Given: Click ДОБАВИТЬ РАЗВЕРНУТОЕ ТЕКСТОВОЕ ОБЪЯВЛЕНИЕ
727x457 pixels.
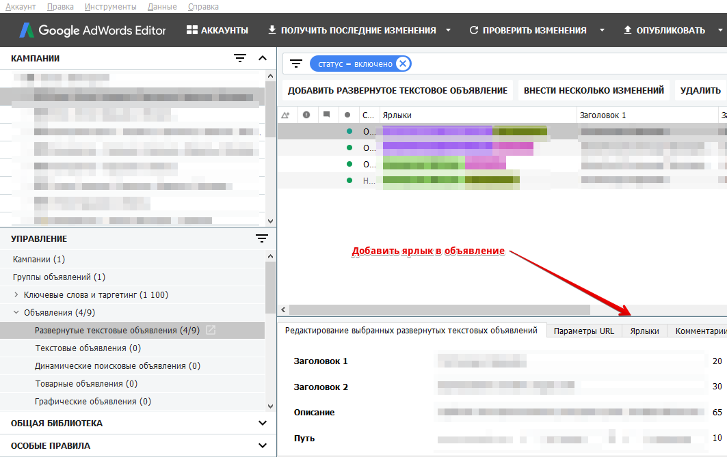Looking at the screenshot, I should (x=398, y=90).
